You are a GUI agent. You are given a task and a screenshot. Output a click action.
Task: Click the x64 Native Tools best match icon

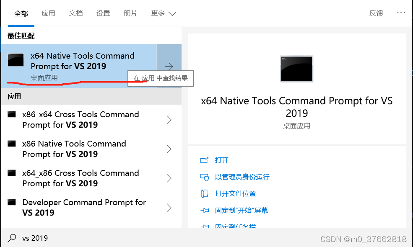(16, 60)
